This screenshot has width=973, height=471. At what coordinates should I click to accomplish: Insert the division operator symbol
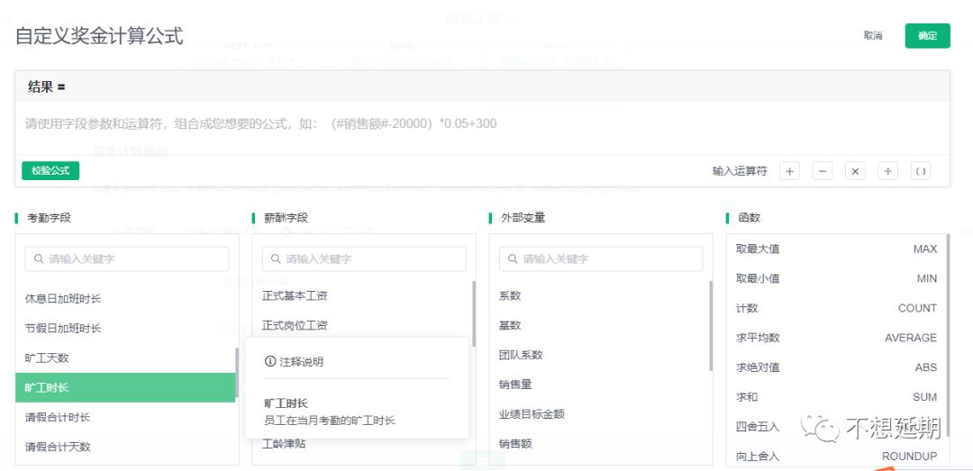[x=887, y=171]
